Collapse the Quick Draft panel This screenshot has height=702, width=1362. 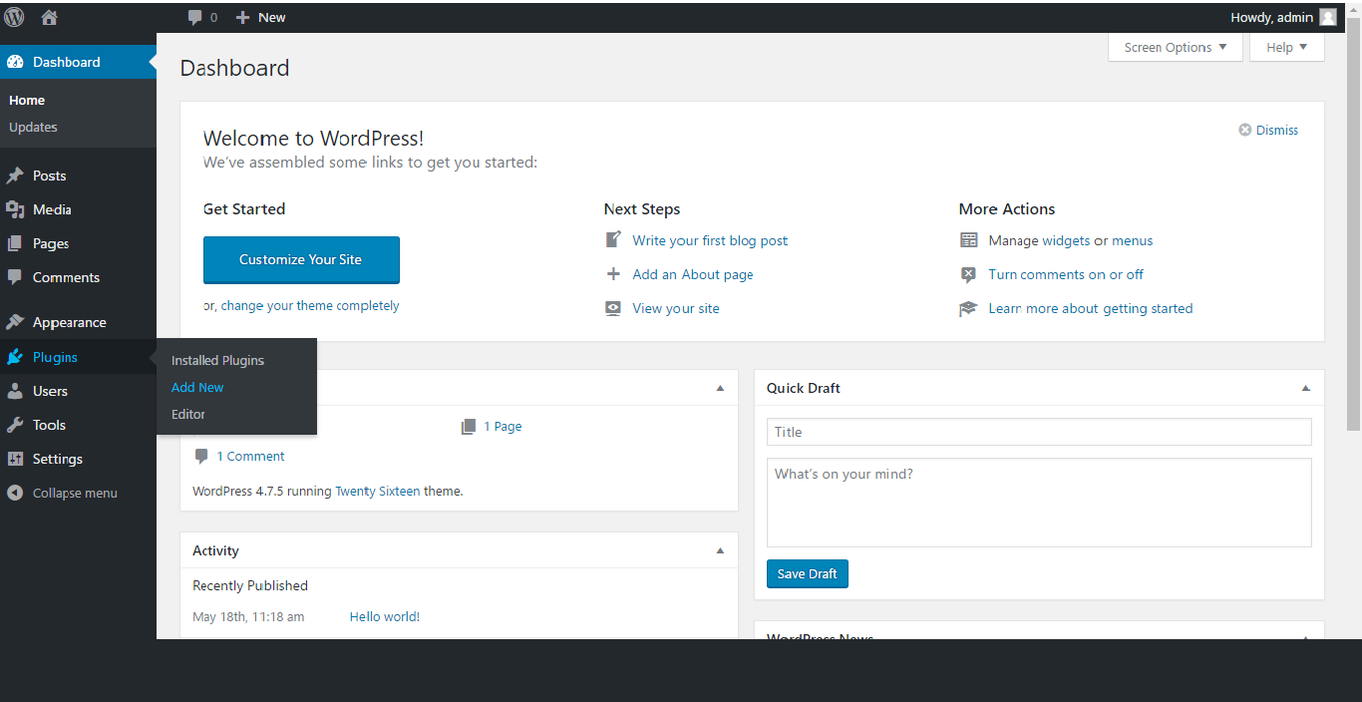pos(1305,388)
